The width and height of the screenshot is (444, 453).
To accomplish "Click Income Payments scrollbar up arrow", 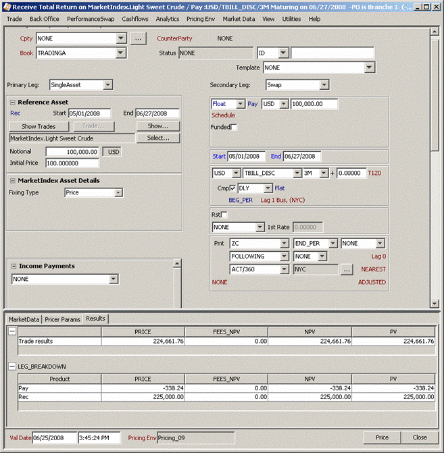I will (x=177, y=263).
